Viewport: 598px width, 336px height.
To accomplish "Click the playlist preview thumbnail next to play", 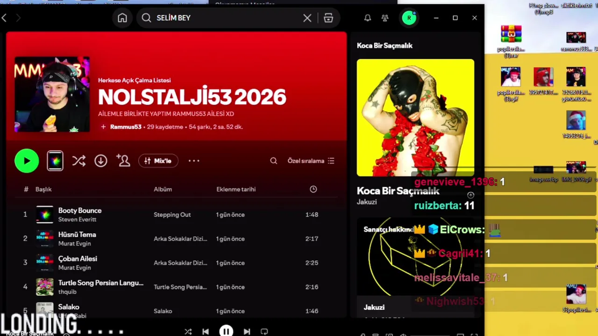I will 55,161.
